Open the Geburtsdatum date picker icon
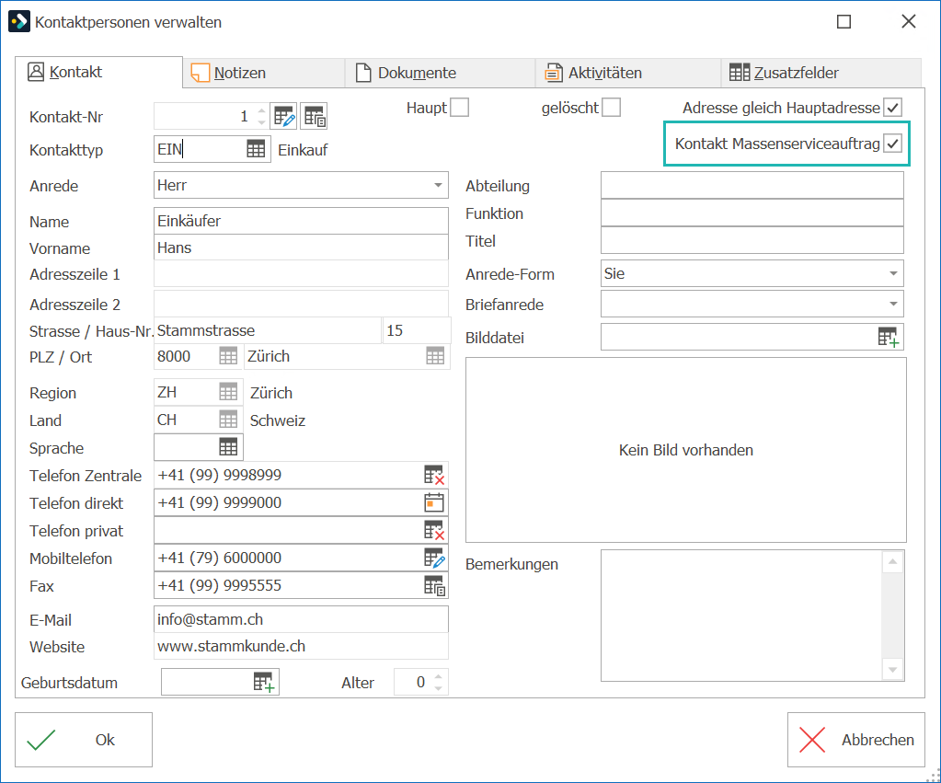Screen dimensions: 941x783 coord(263,682)
